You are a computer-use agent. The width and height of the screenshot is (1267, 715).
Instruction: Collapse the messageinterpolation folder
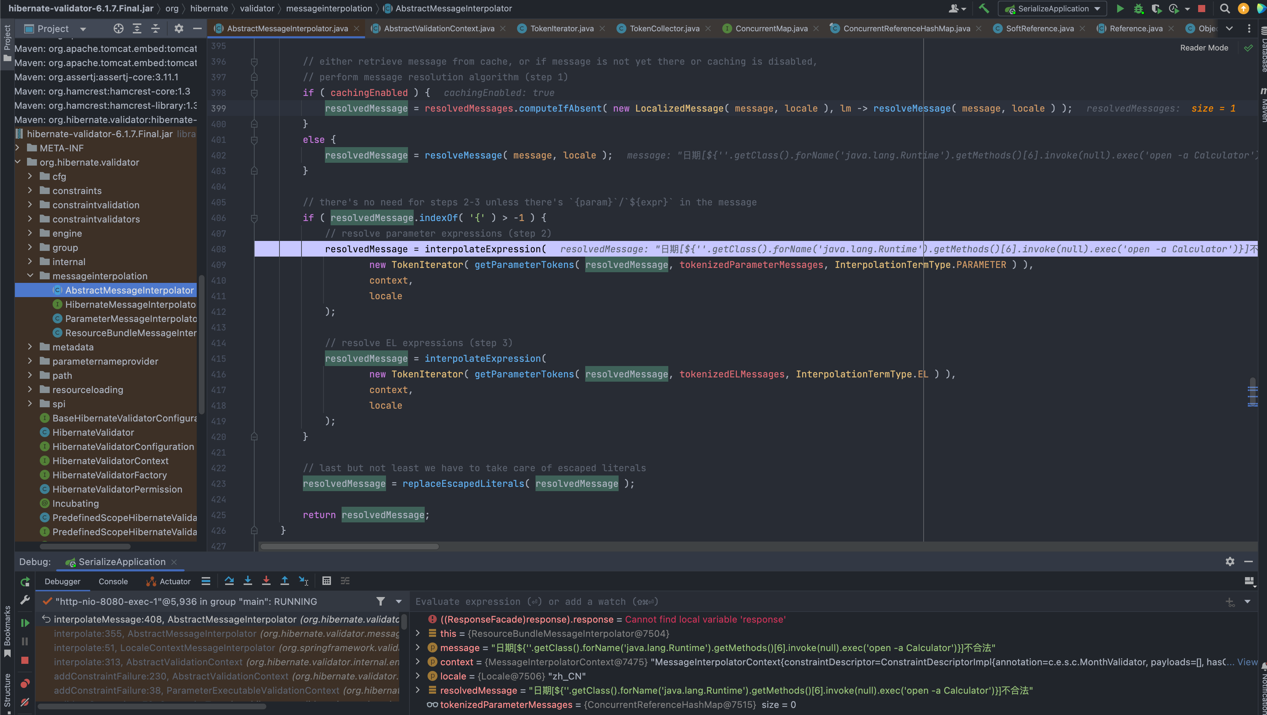(30, 275)
